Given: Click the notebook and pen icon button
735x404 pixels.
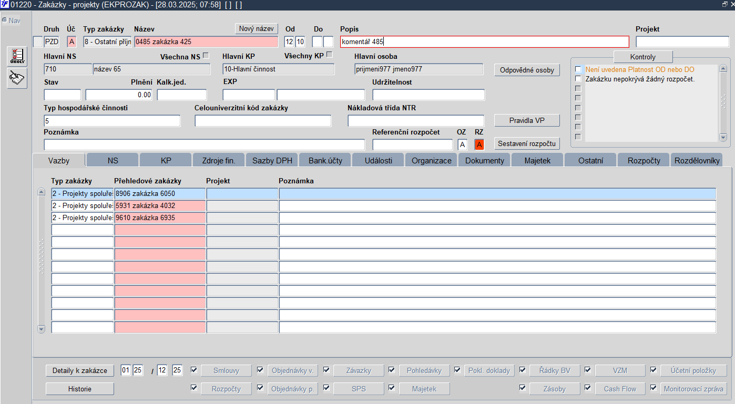Looking at the screenshot, I should click(x=17, y=78).
